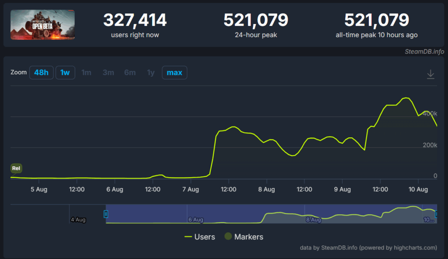Open the SteamDB.info link above the chart
The width and height of the screenshot is (448, 259).
[x=423, y=51]
